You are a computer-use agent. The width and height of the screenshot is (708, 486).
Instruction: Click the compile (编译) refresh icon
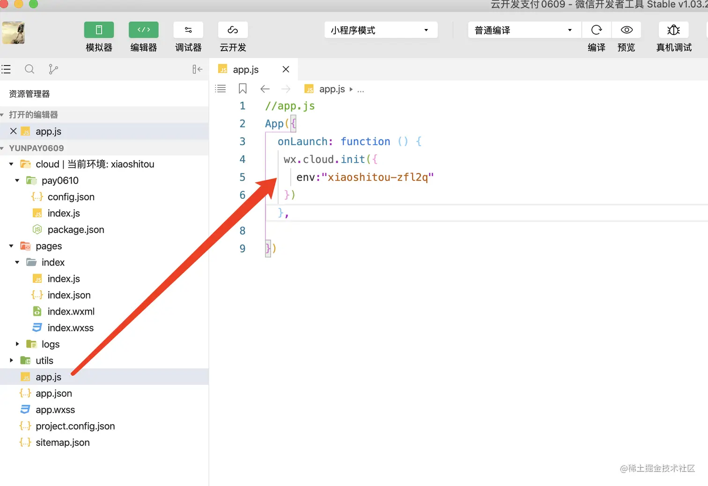click(597, 30)
